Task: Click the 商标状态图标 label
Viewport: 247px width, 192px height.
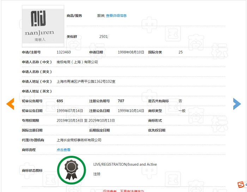Action: [32, 171]
